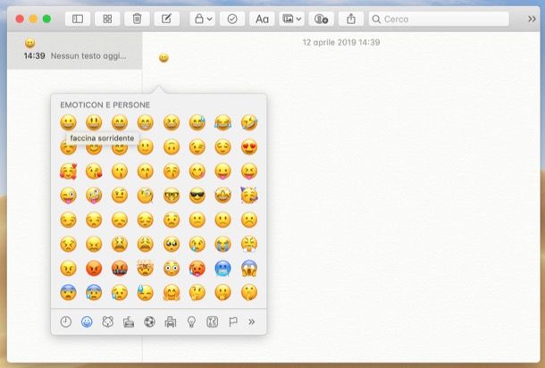Insert the star-struck emoji

pyautogui.click(x=222, y=196)
